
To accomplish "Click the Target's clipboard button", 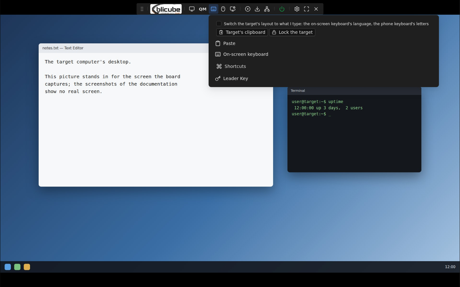I will coord(242,32).
